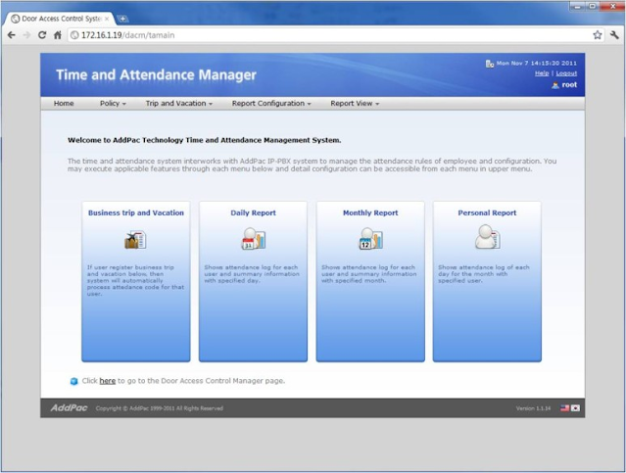This screenshot has width=626, height=473.
Task: Click the root user avatar icon
Action: 555,85
